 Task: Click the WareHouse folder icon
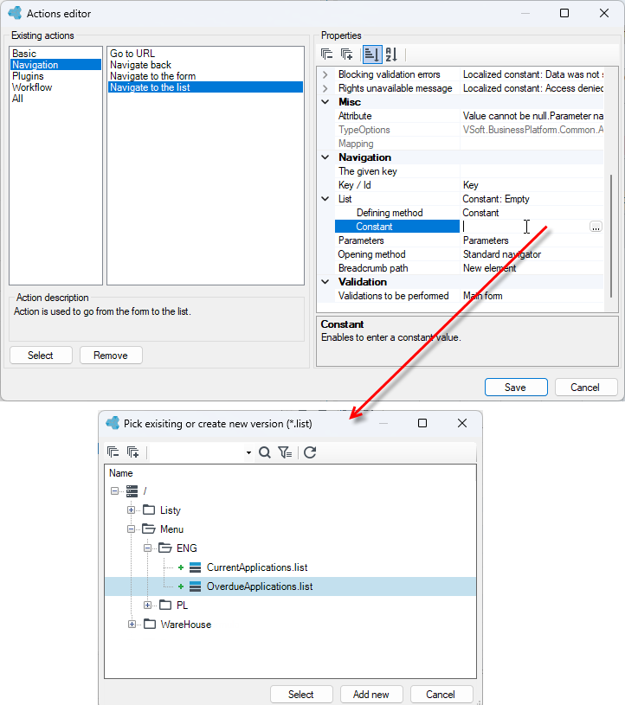coord(150,624)
